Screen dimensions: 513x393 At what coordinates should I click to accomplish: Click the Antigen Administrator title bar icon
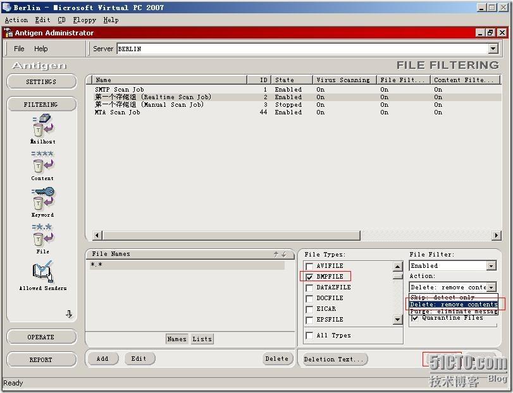point(8,33)
